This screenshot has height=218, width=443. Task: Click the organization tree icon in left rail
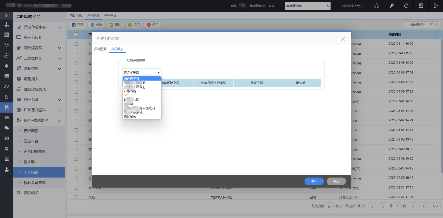pos(6,25)
